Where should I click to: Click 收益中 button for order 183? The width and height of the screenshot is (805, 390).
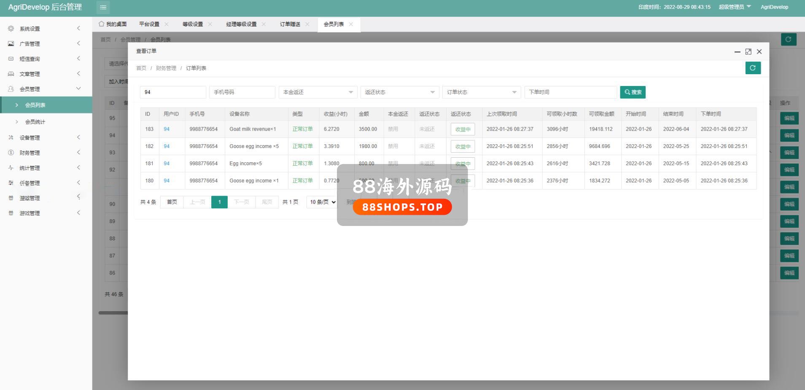[x=463, y=129]
